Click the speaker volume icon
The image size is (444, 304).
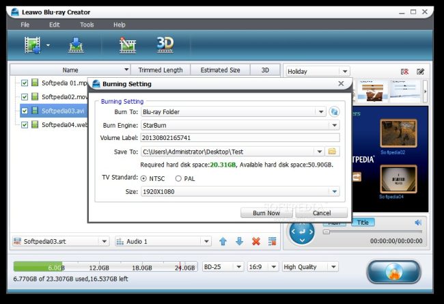[418, 223]
